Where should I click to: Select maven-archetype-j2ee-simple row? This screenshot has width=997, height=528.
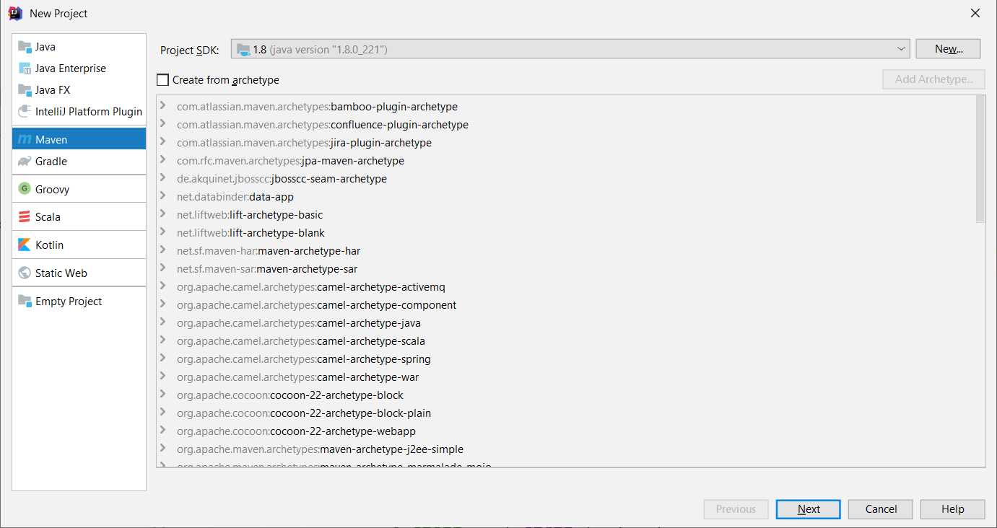pyautogui.click(x=565, y=449)
